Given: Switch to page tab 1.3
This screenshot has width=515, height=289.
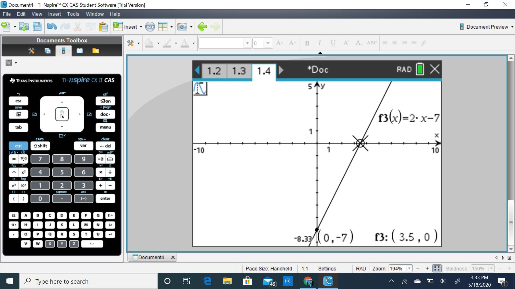Looking at the screenshot, I should pyautogui.click(x=239, y=71).
